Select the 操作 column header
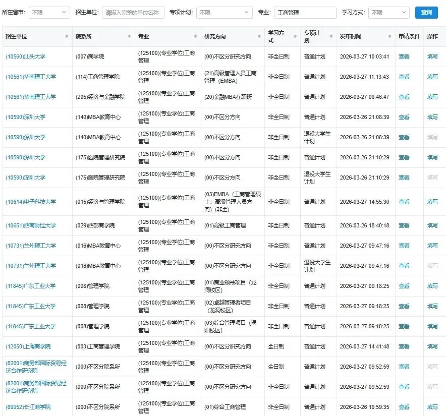This screenshot has height=416, width=446. (434, 36)
